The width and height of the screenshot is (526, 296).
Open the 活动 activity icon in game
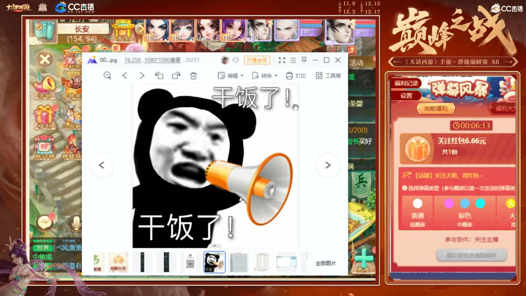pos(45,88)
